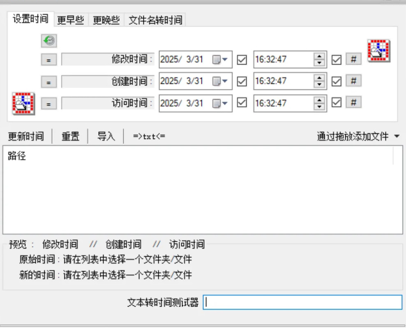Image resolution: width=406 pixels, height=328 pixels.
Task: Click the red grid folder icon at top right
Action: tap(379, 51)
